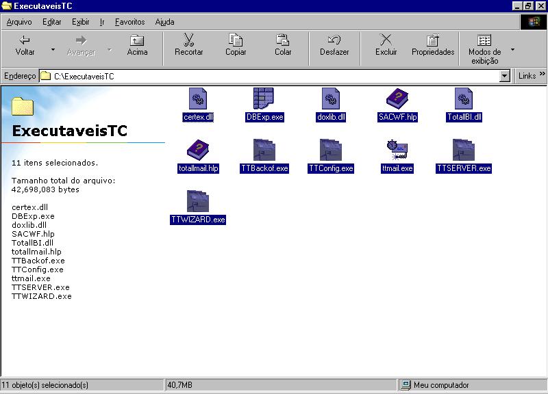
Task: Click the Voltar back arrow button
Action: [x=25, y=46]
